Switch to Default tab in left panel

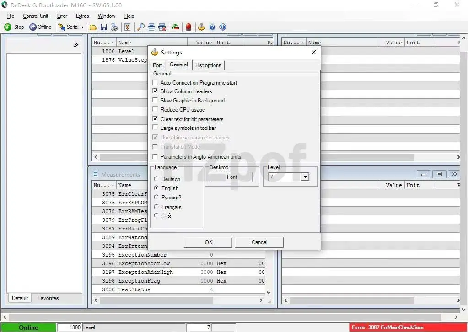click(x=20, y=298)
